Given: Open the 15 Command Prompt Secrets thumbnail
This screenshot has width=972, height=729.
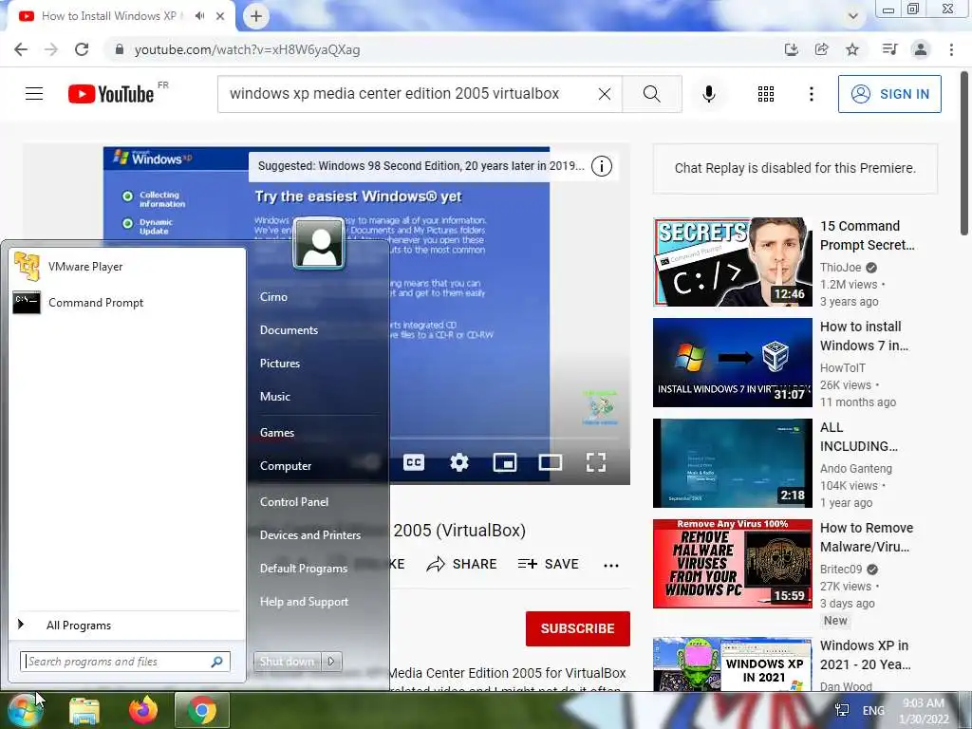Looking at the screenshot, I should tap(733, 262).
